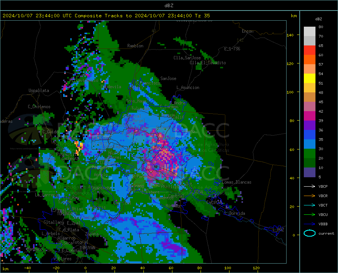
Task: Click the 'dBZ' label above the color scale
Action: 318,19
